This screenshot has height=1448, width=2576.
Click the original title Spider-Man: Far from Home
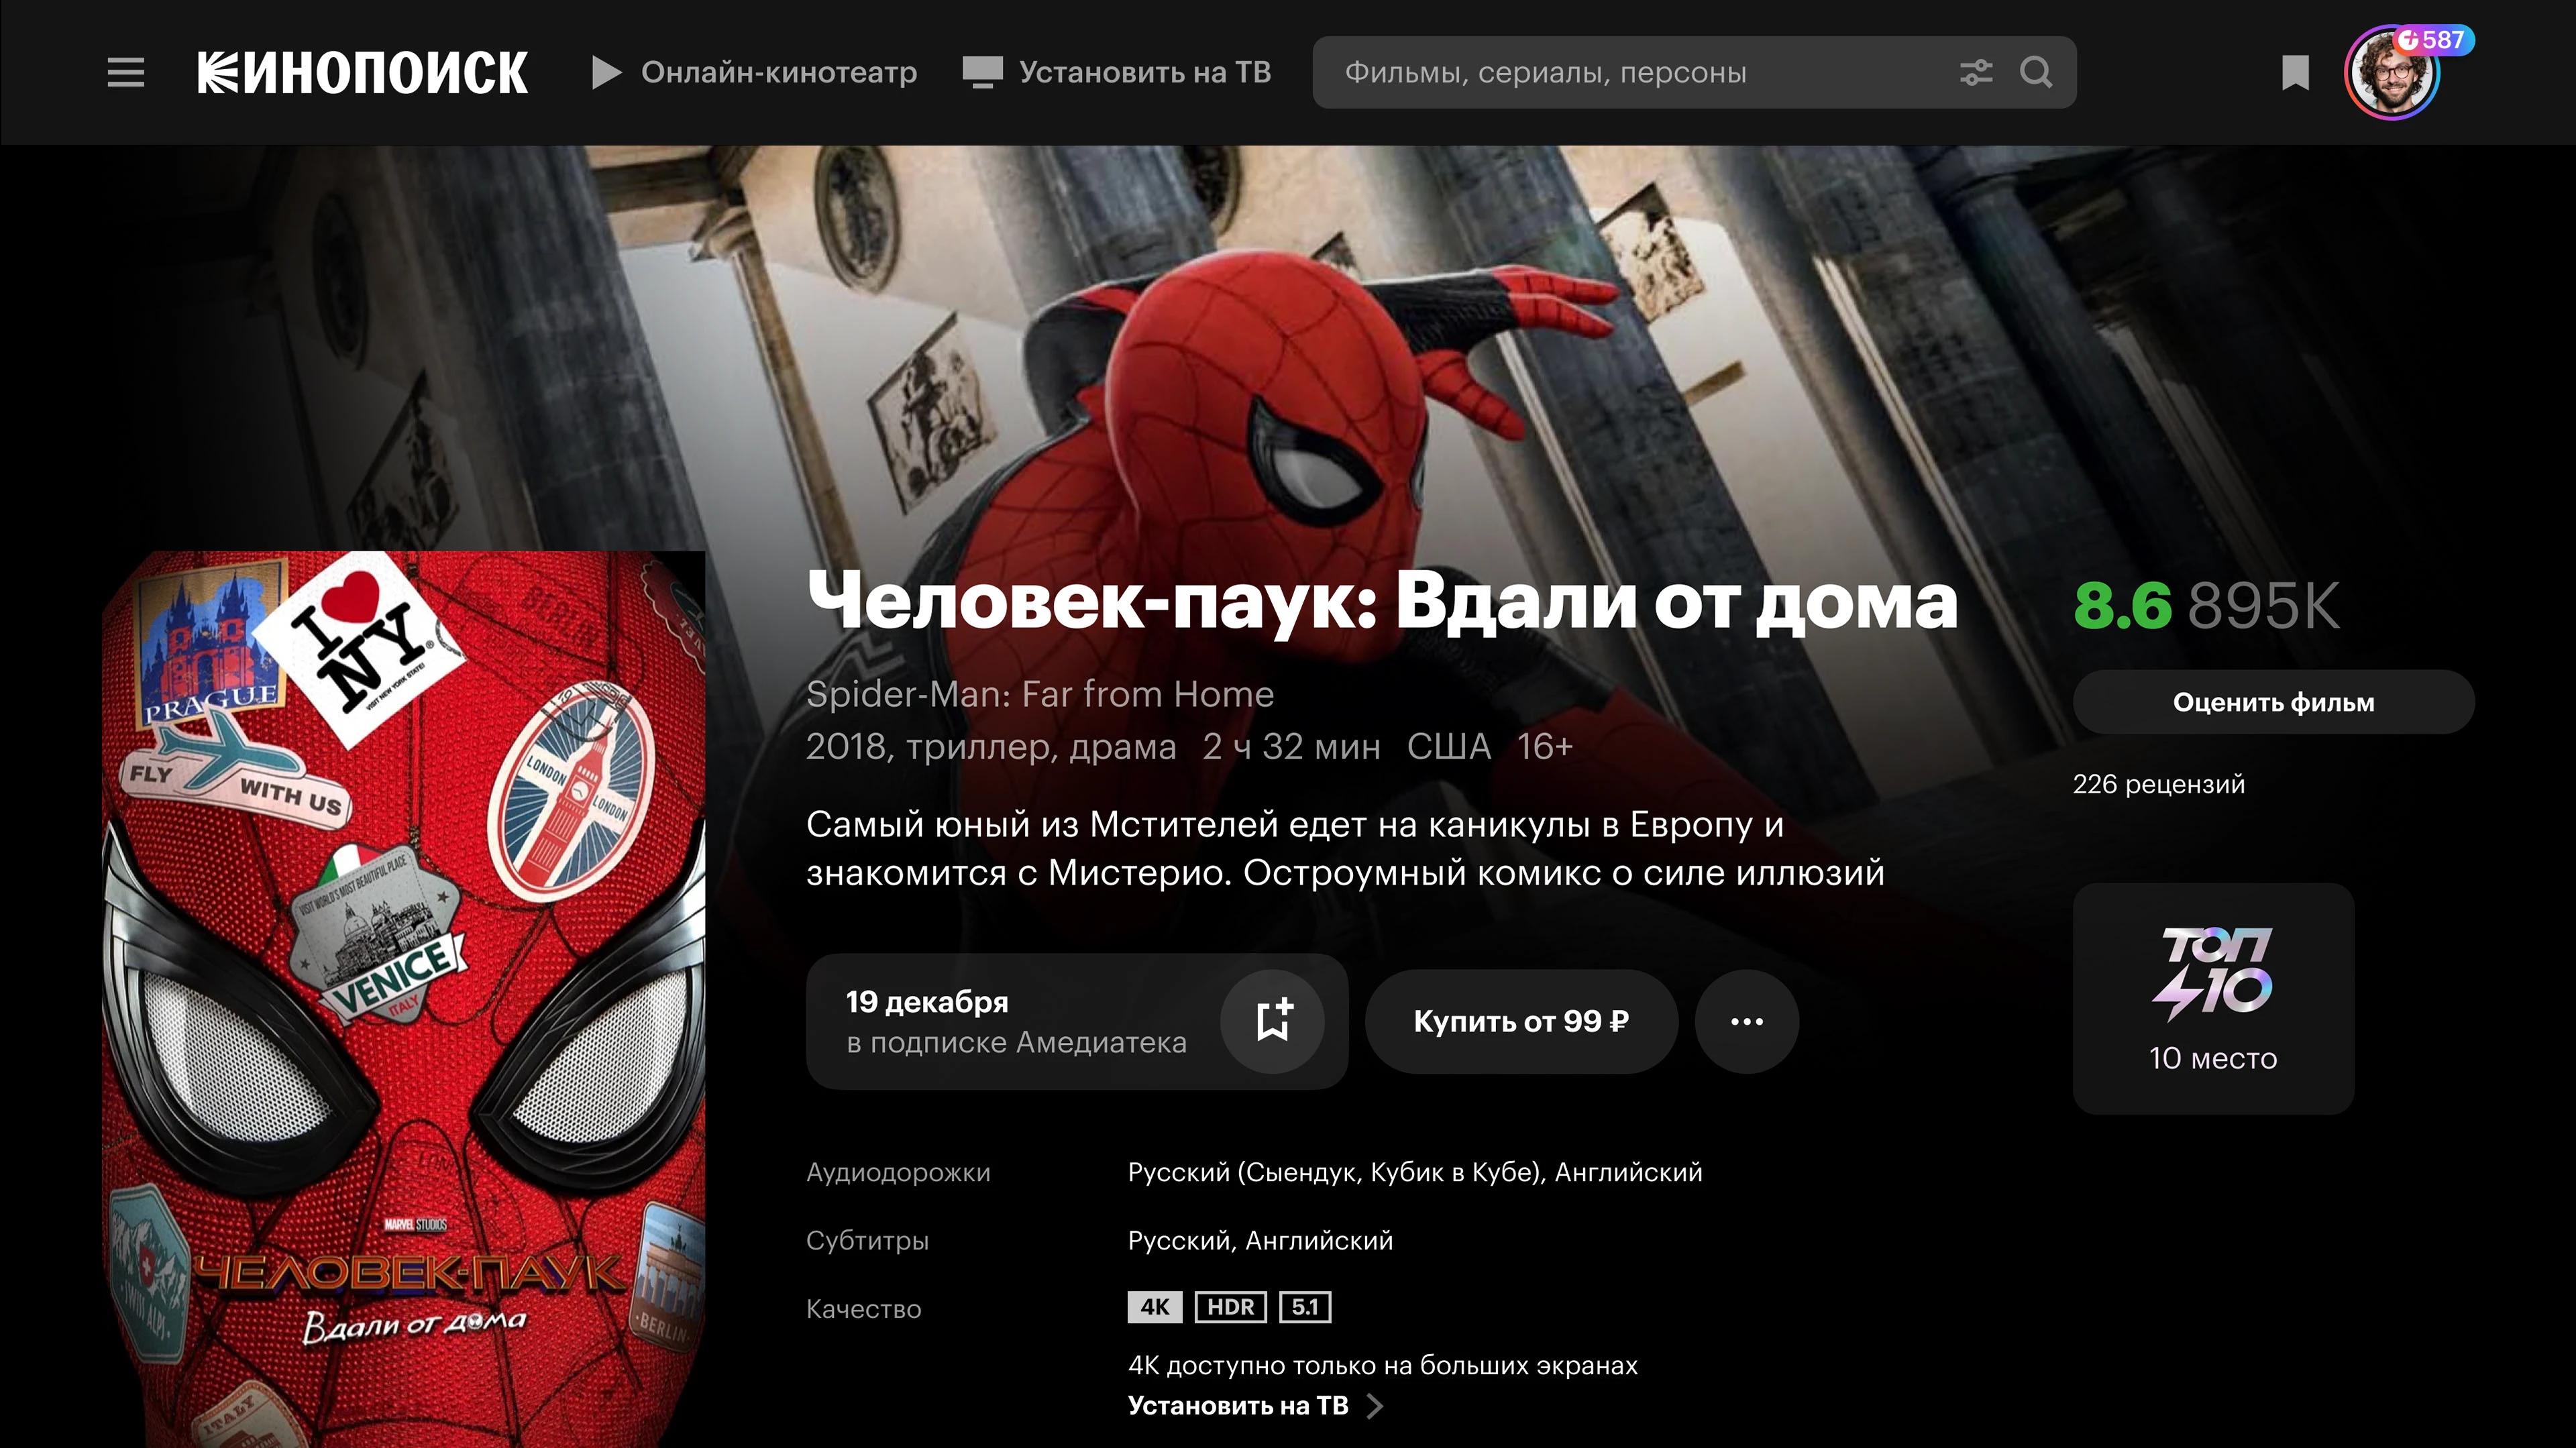pyautogui.click(x=1040, y=694)
